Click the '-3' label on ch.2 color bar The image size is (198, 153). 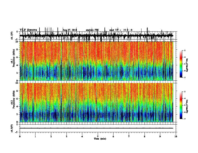pyautogui.click(x=184, y=92)
